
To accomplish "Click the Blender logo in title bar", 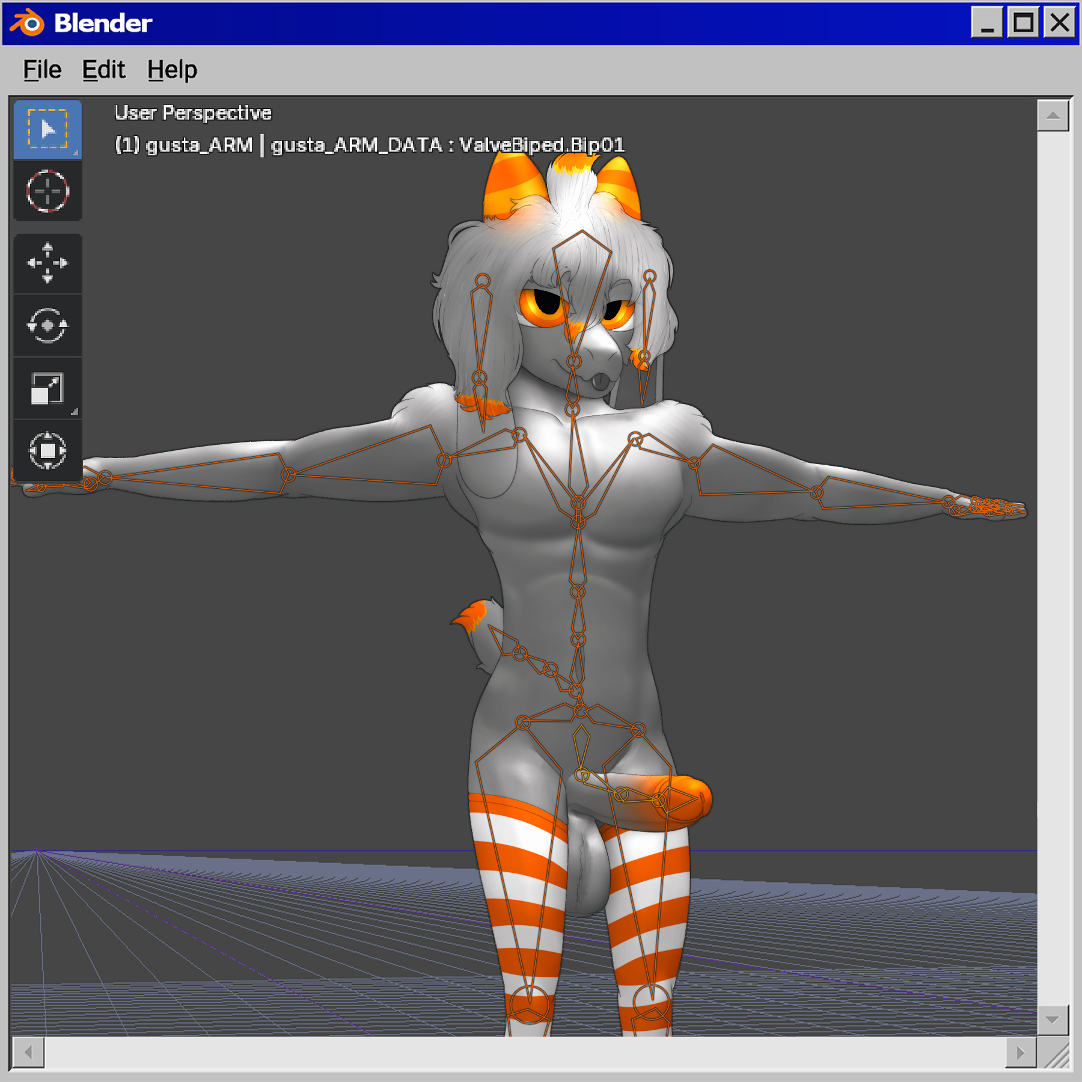I will (x=28, y=23).
